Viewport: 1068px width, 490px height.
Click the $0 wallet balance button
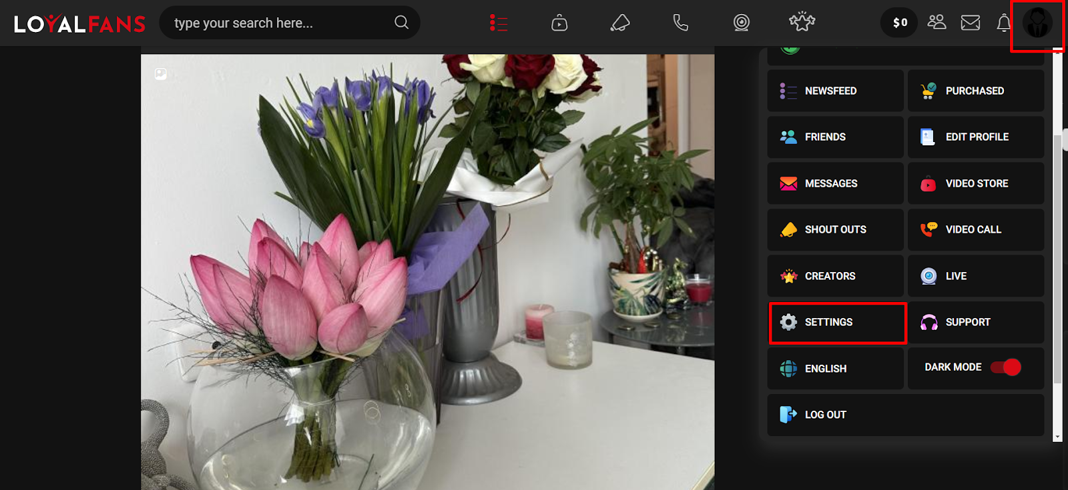coord(900,23)
